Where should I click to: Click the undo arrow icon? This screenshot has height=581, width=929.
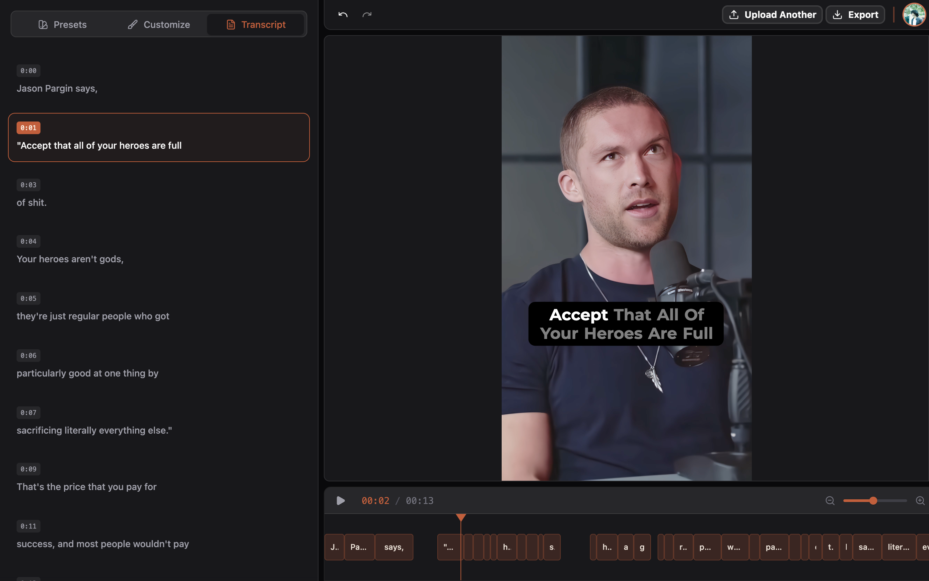[x=343, y=15]
